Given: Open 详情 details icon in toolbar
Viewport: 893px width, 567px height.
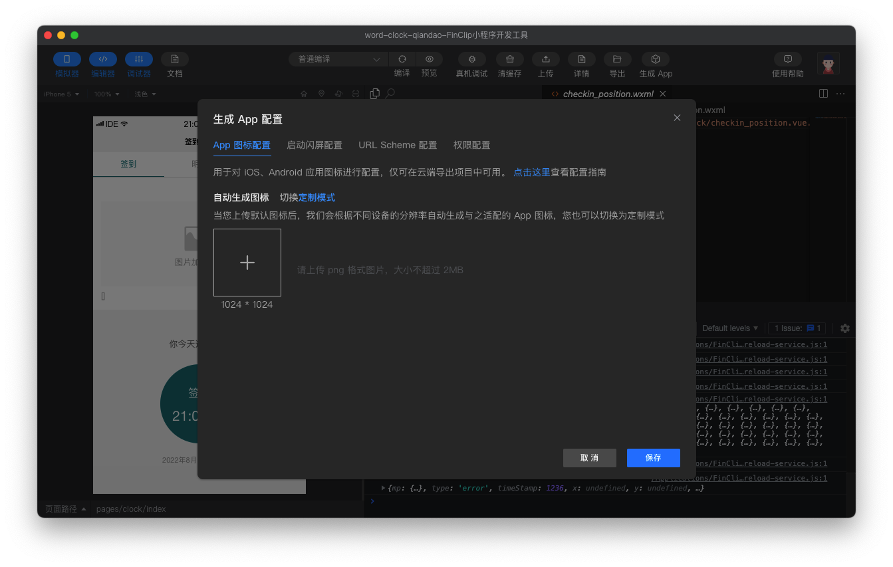Looking at the screenshot, I should [581, 59].
